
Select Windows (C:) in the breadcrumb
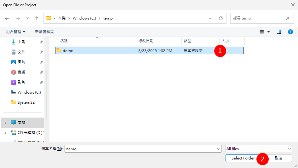[x=84, y=18]
